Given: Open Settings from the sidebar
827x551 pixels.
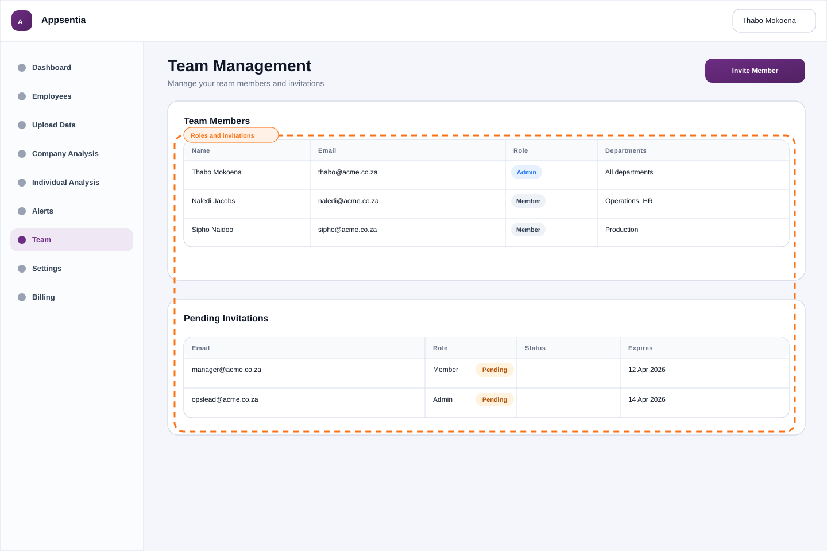Looking at the screenshot, I should point(72,269).
